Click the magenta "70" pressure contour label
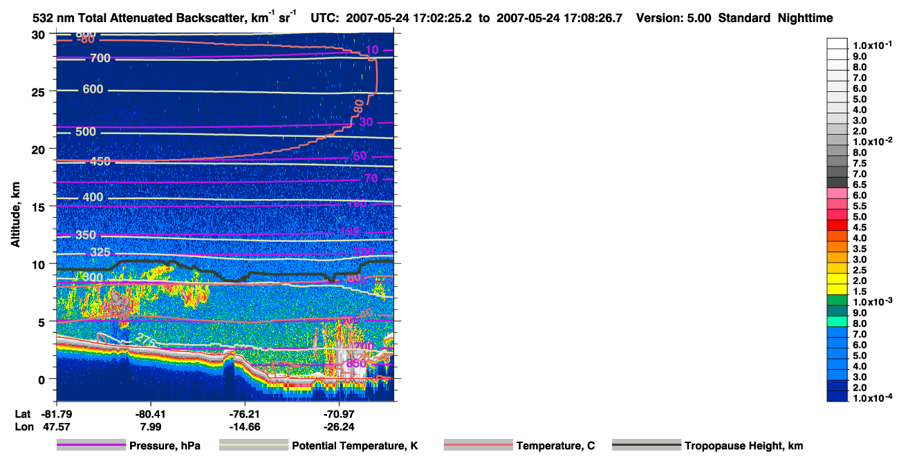 371,179
